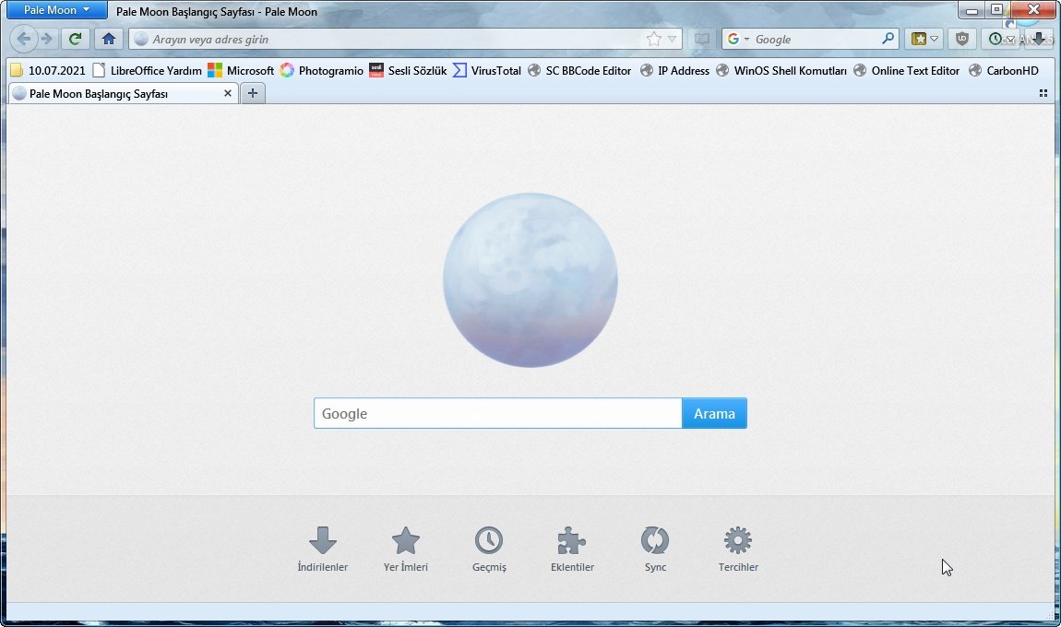Image resolution: width=1061 pixels, height=627 pixels.
Task: Expand bookmarks menu button dropdown arrow
Action: pos(935,39)
